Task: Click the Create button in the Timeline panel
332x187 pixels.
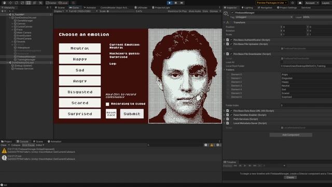Action: [x=290, y=178]
